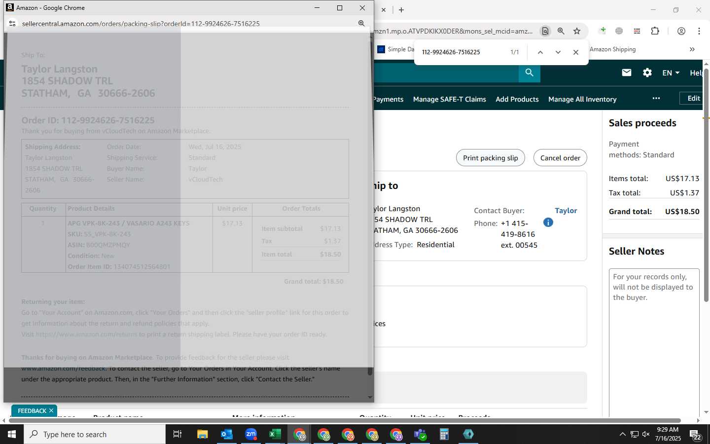This screenshot has width=710, height=444.
Task: Open the notification center icon
Action: point(695,435)
